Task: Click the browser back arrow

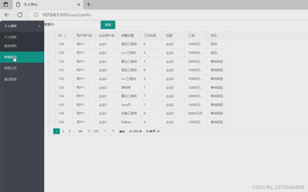Action: (x=7, y=15)
